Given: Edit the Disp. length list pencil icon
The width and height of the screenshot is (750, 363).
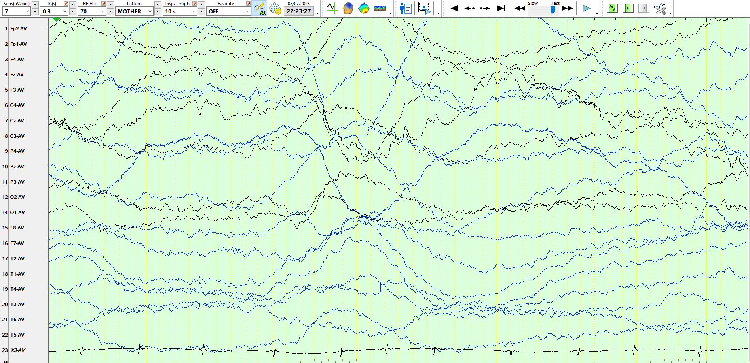Looking at the screenshot, I should (194, 4).
